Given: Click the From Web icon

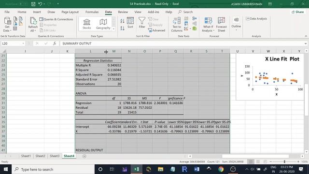Looking at the screenshot, I should pos(15,24).
